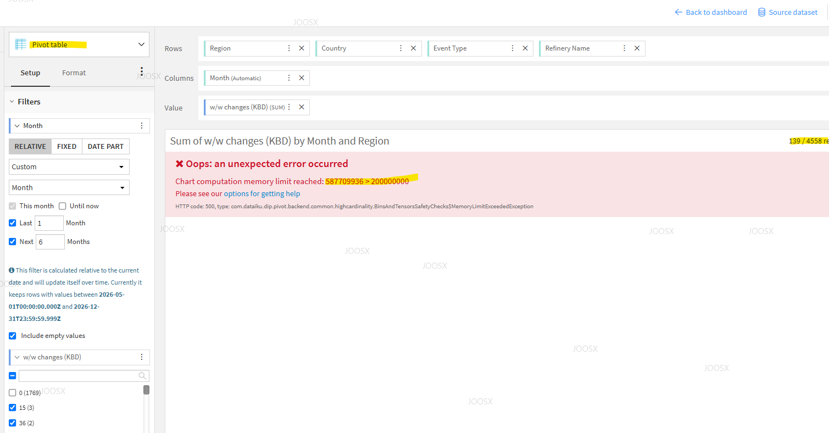Toggle Include empty values checkbox
The image size is (829, 433).
13,336
